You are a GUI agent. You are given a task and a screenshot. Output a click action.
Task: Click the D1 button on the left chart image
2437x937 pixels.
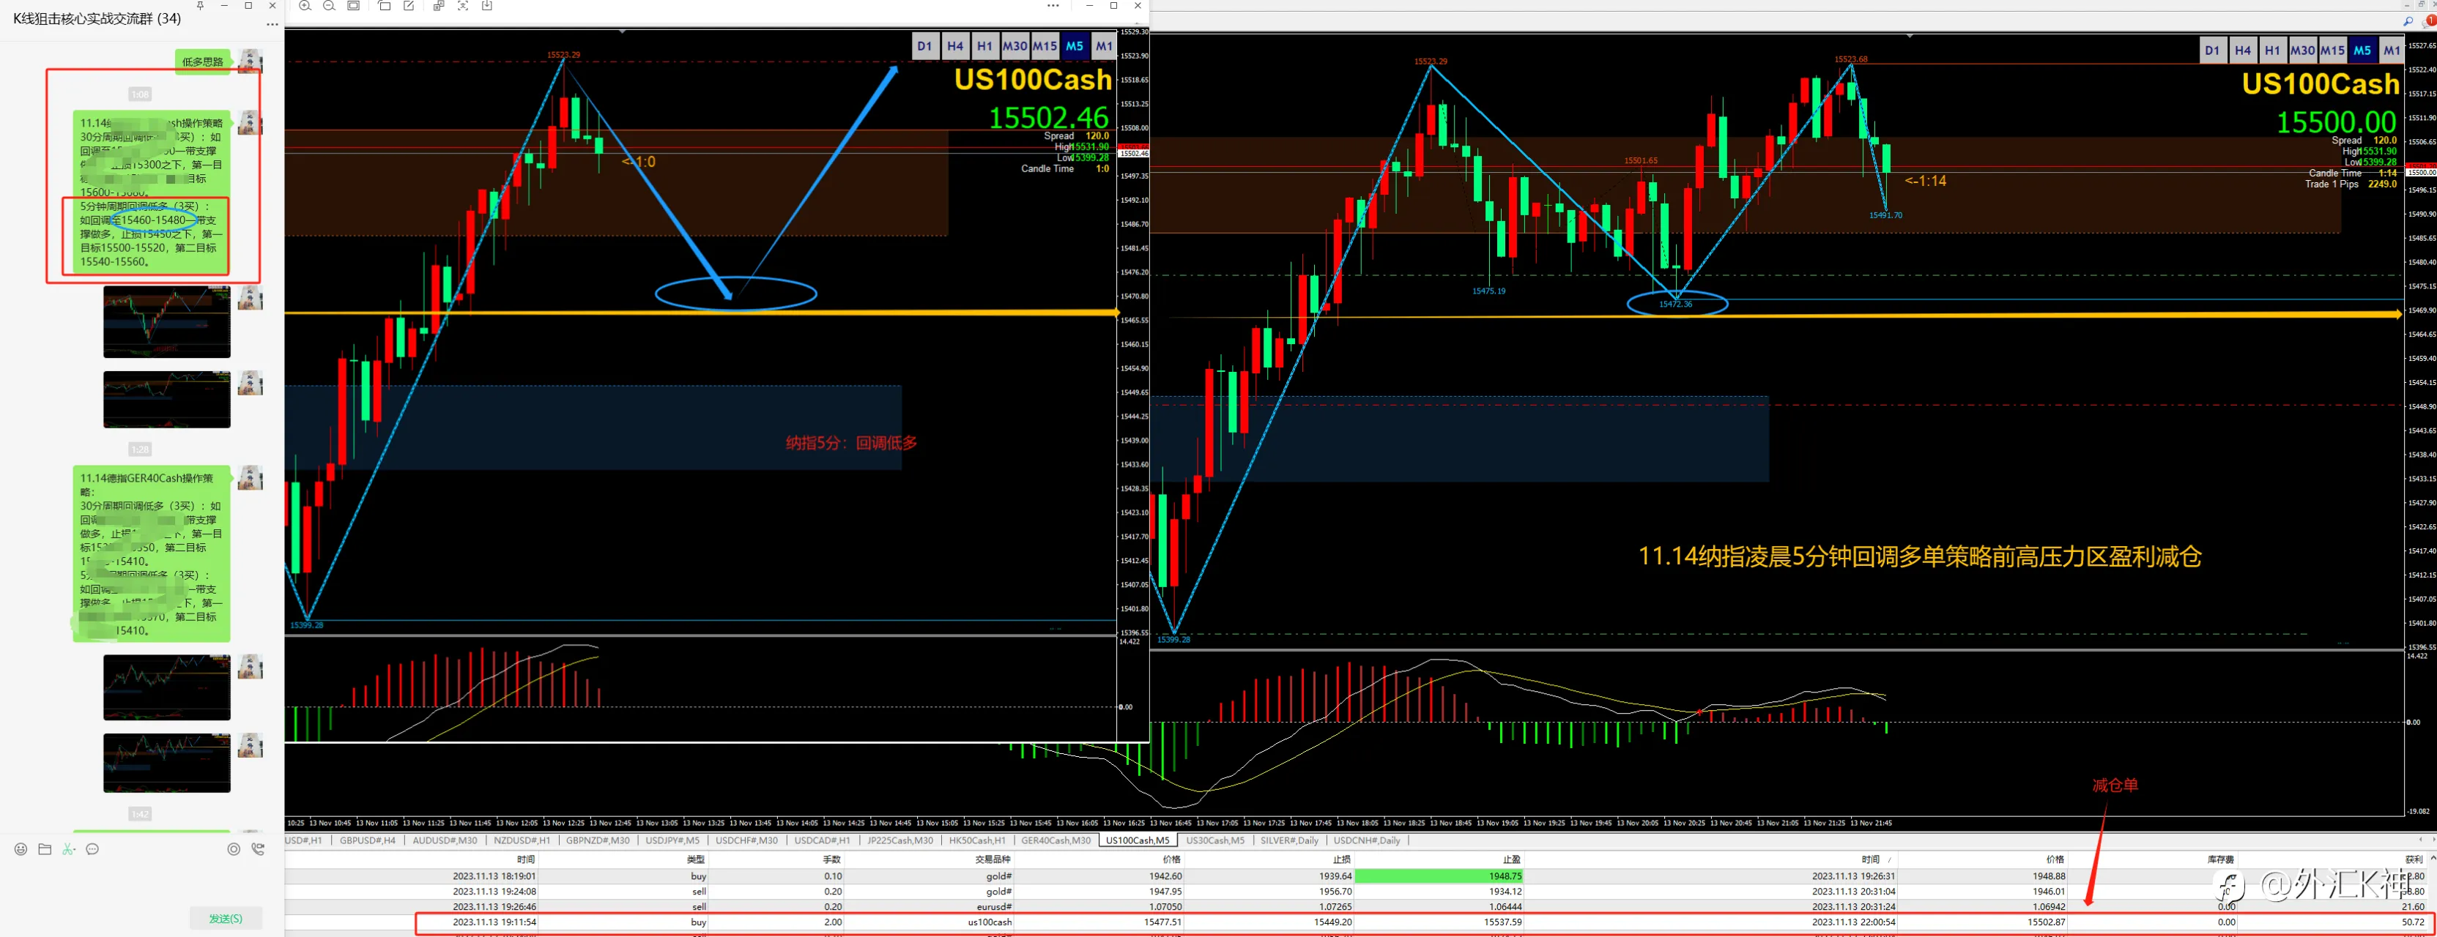pyautogui.click(x=924, y=45)
